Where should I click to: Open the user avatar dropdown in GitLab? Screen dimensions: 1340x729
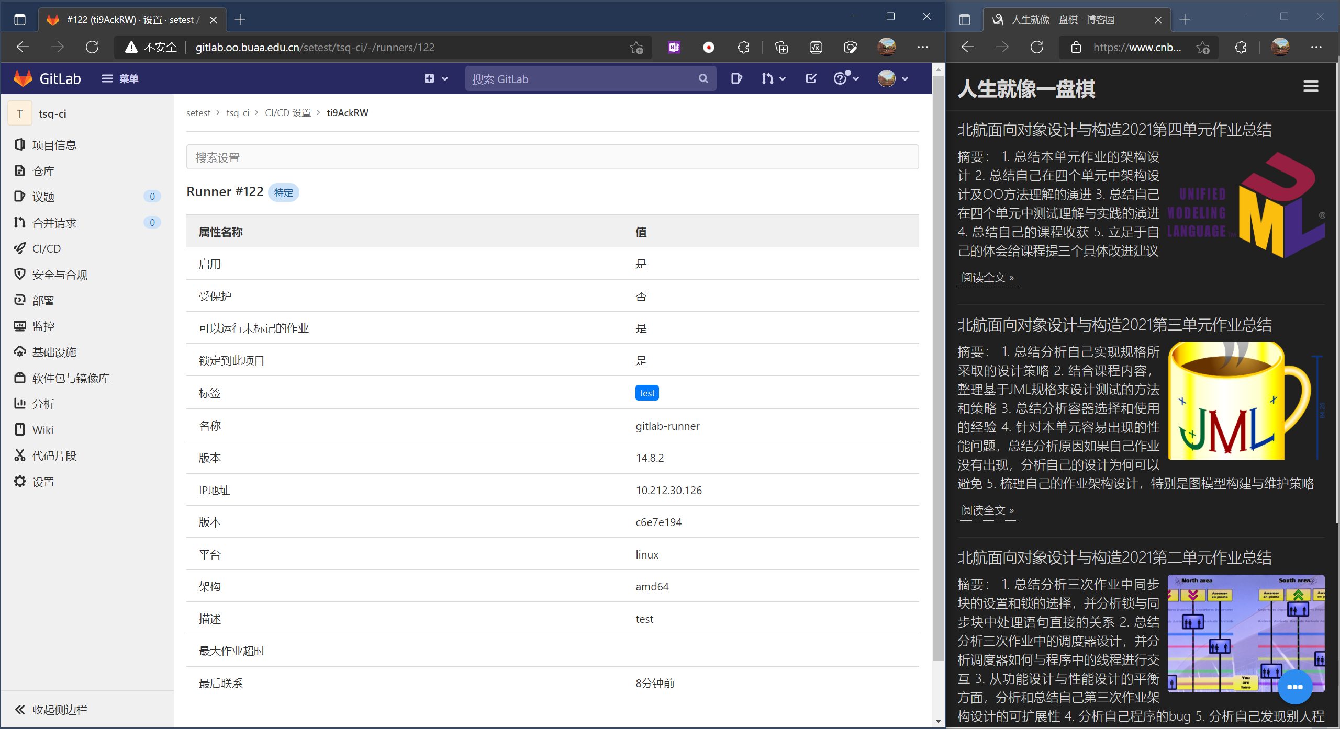point(893,78)
